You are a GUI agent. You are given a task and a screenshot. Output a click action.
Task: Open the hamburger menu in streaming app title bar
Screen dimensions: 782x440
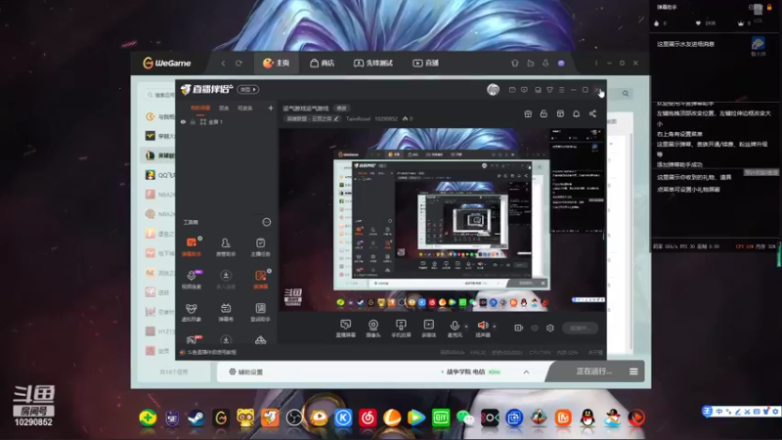pyautogui.click(x=561, y=90)
